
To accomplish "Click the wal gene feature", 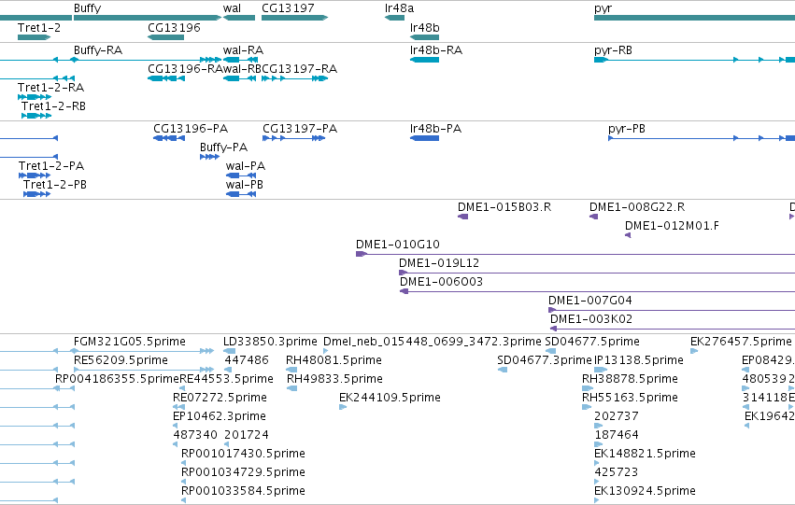I will [x=239, y=18].
